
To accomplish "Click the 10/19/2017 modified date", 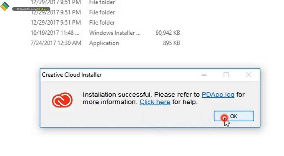I will coord(55,33).
